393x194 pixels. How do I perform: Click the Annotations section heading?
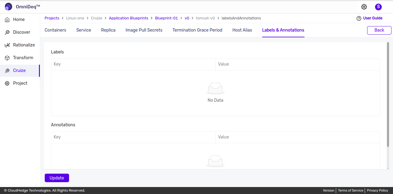tap(63, 125)
